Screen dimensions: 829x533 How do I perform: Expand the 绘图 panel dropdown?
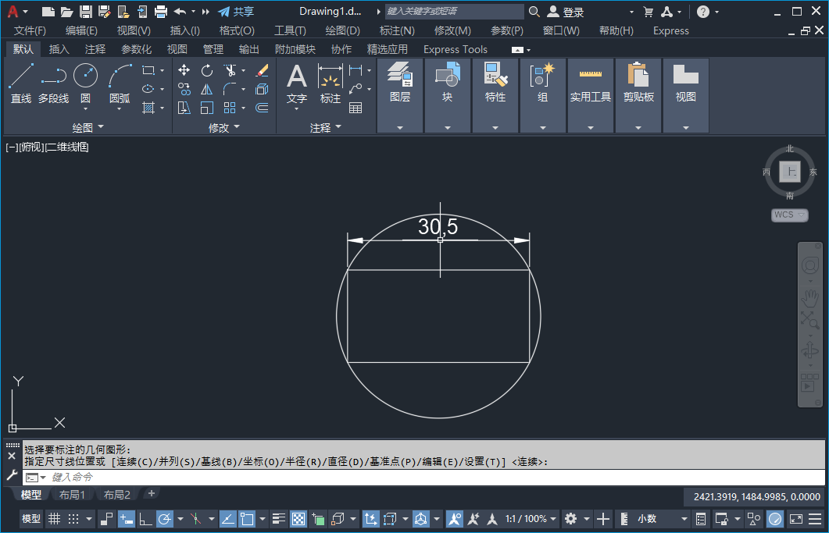(x=100, y=127)
